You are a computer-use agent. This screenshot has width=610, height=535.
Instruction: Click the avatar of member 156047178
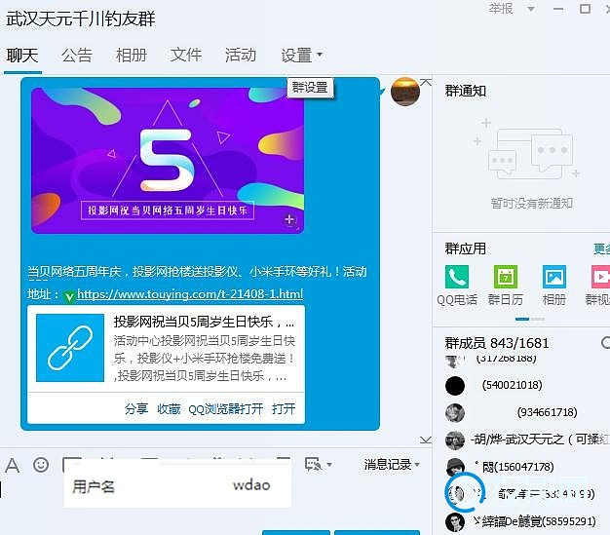[455, 468]
